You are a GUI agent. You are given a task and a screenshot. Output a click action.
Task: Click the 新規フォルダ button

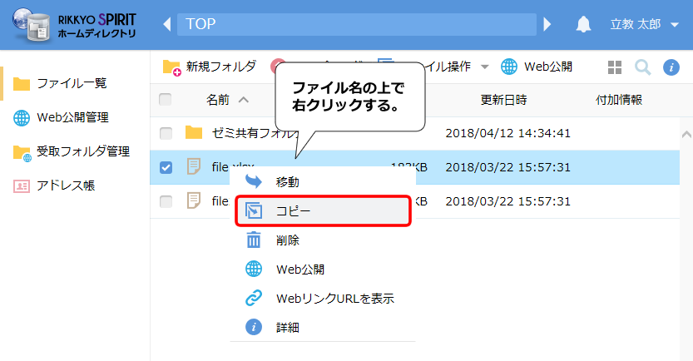pos(209,67)
